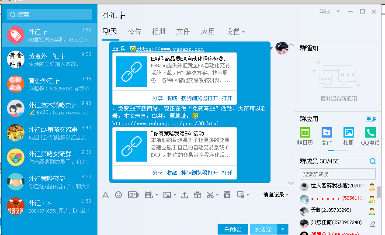The width and height of the screenshot is (385, 235).
Task: Click 打开 on the 你有策略我写EA card
Action: point(227,173)
